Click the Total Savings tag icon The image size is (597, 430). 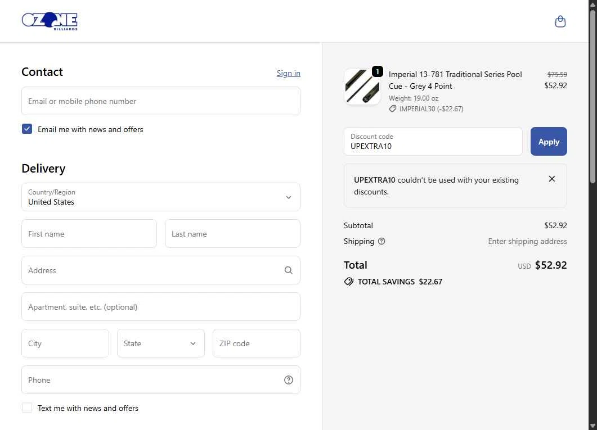coord(349,282)
